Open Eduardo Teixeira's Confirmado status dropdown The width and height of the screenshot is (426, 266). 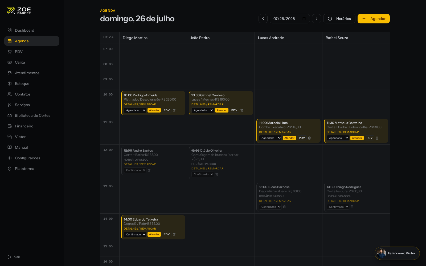(x=135, y=235)
